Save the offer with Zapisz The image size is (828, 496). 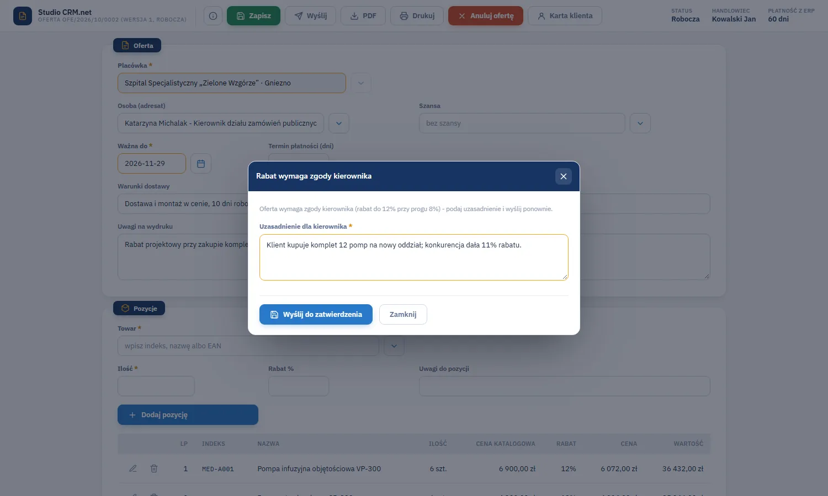click(x=253, y=16)
